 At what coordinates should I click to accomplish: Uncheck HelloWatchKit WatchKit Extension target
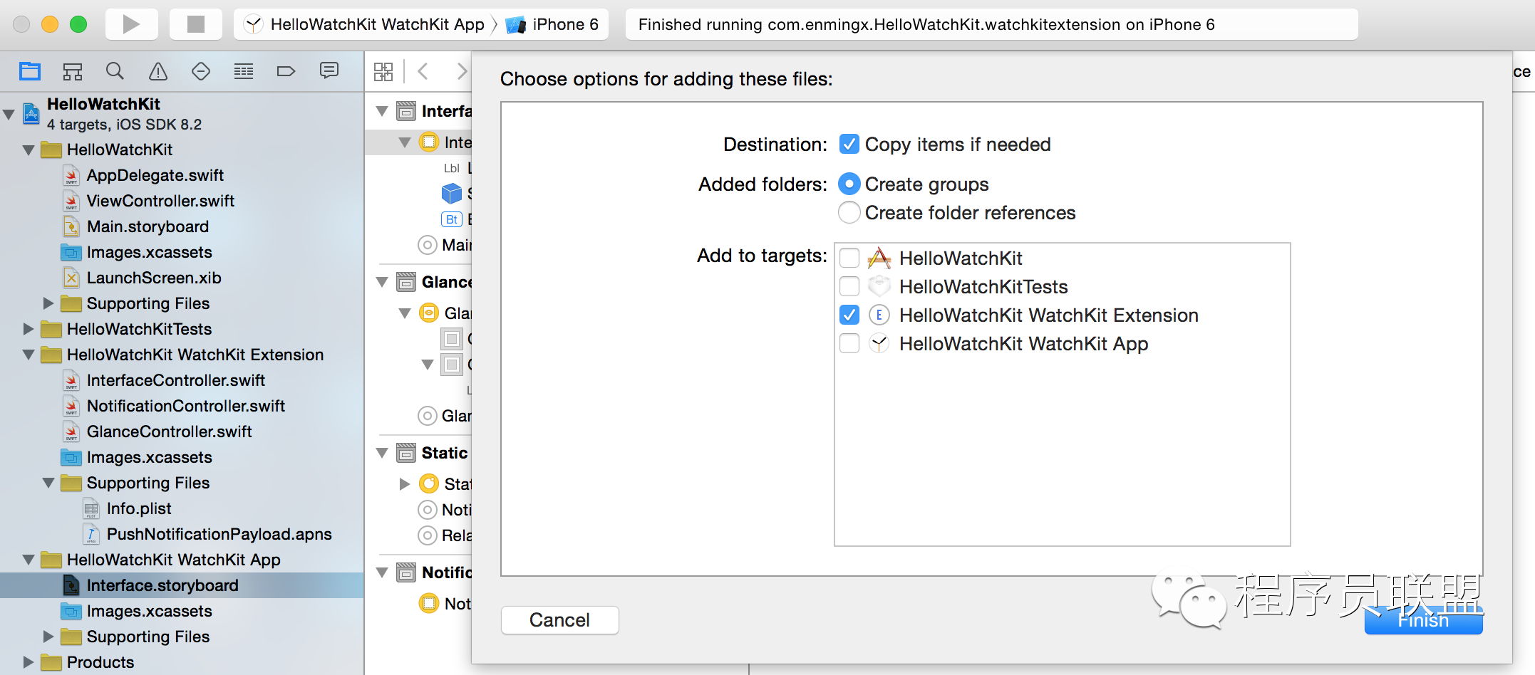[849, 315]
